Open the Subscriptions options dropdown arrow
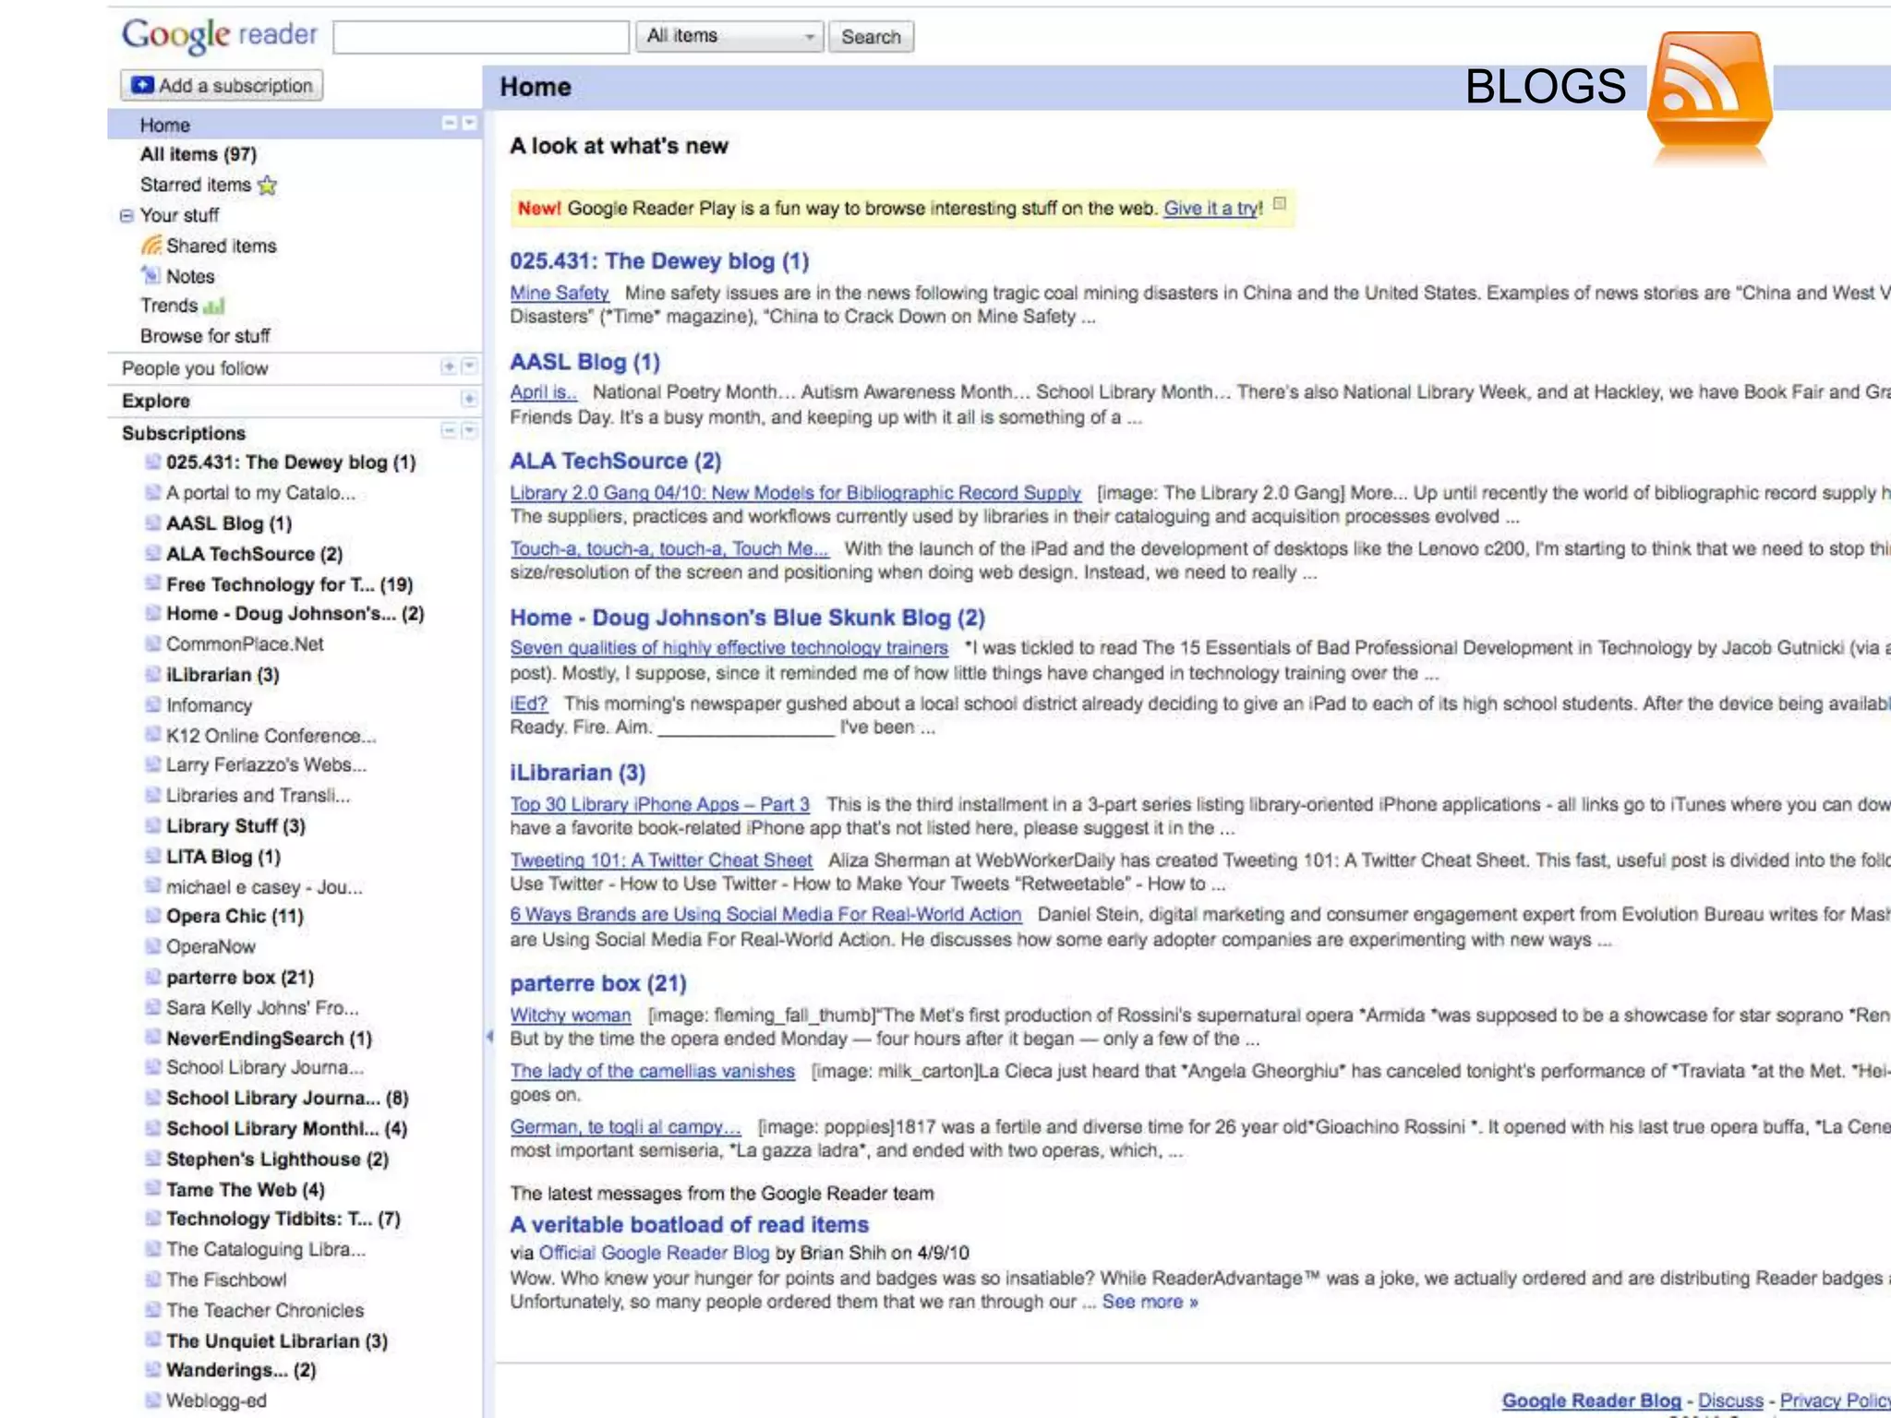 469,431
